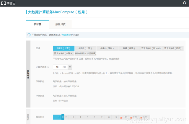The height and width of the screenshot is (124, 189).
Task: Open the 点击咨询 link
Action: point(66,35)
